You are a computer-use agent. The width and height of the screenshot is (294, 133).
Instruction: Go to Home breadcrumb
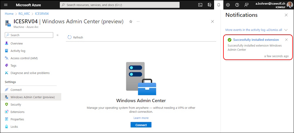pyautogui.click(x=9, y=14)
